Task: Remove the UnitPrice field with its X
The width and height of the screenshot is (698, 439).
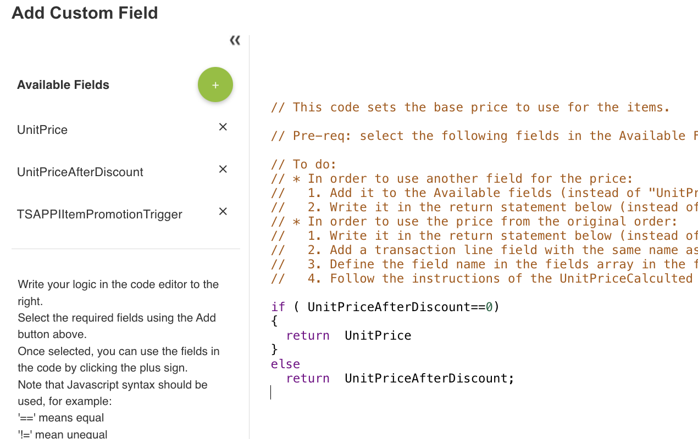Action: click(x=223, y=127)
